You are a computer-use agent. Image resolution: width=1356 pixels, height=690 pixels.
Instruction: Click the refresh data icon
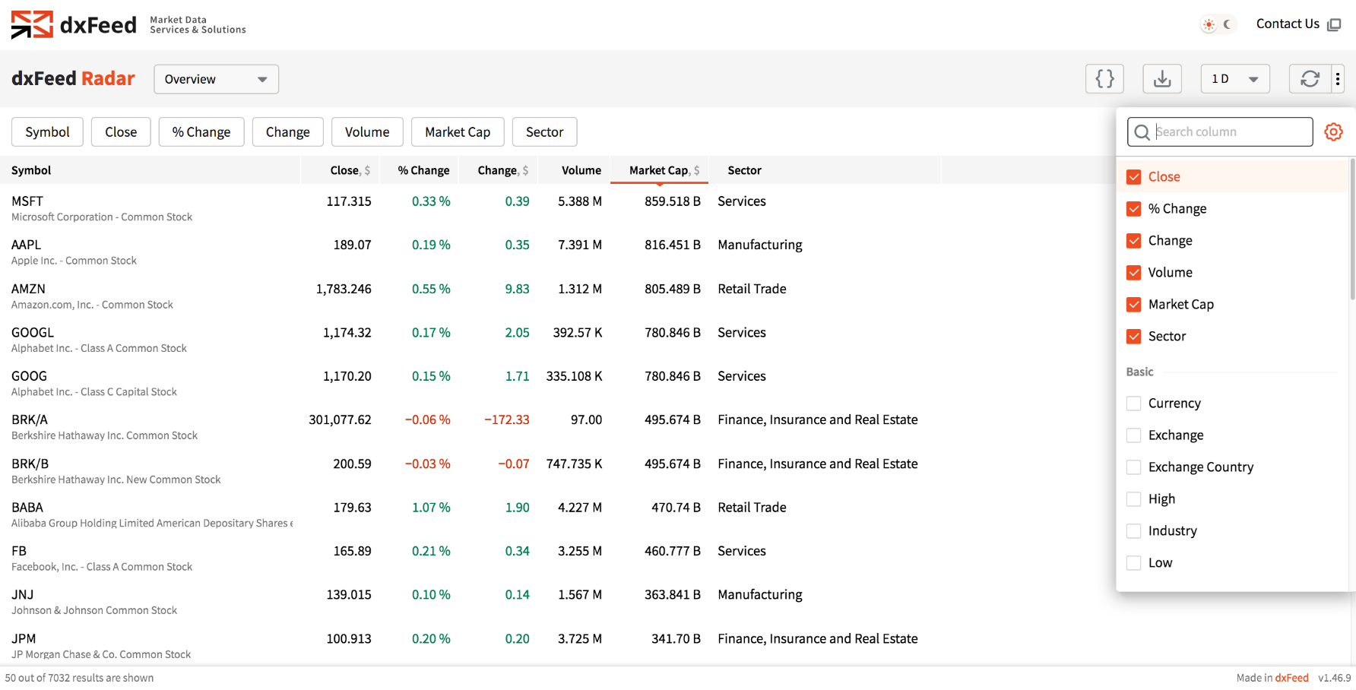(1310, 79)
